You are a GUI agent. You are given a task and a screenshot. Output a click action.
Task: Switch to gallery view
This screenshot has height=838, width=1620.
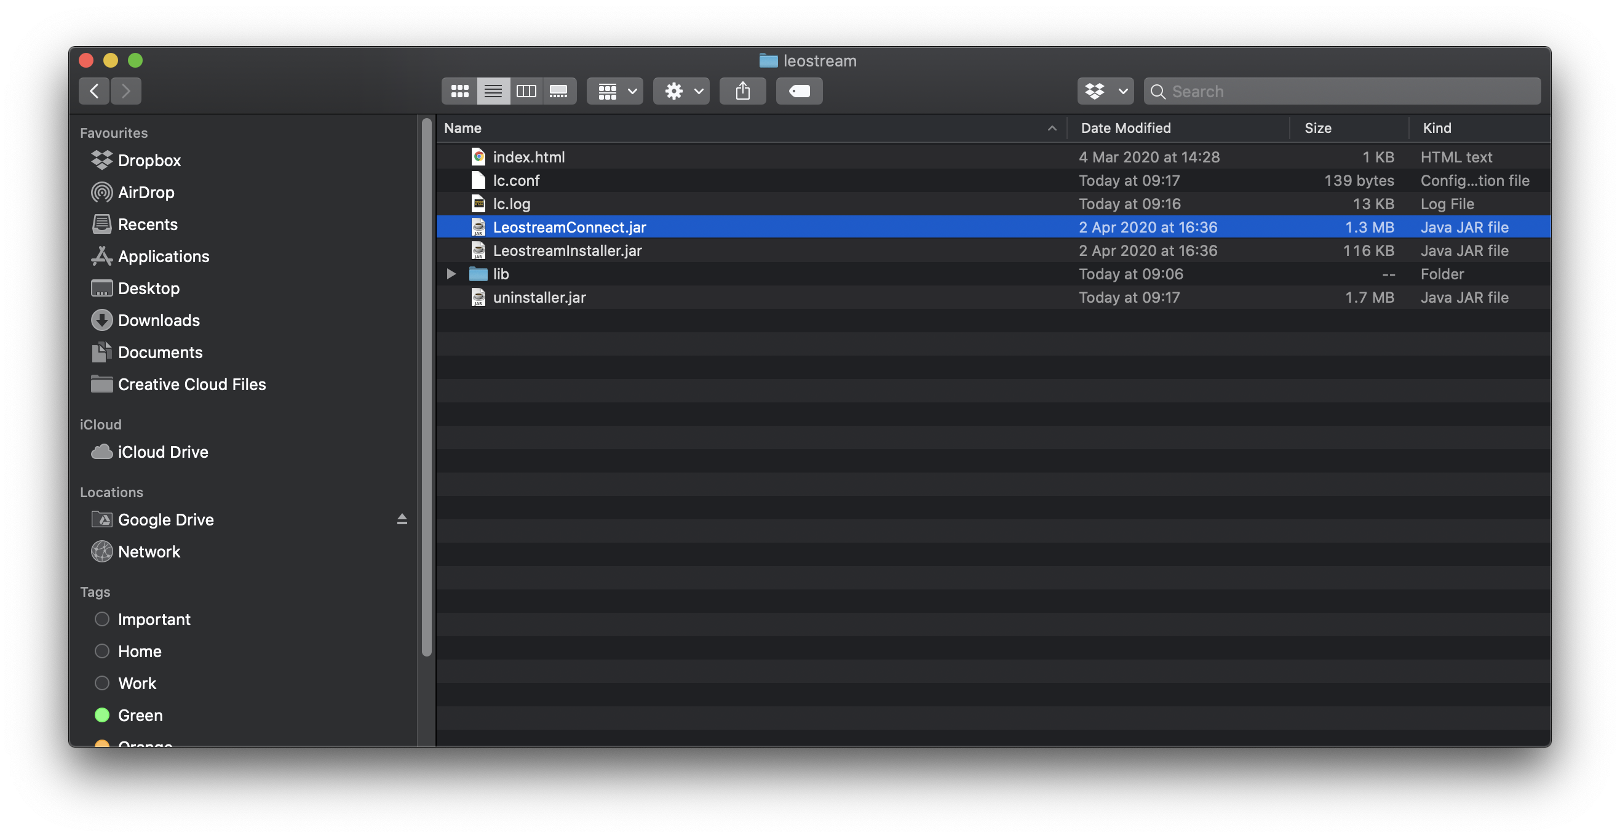558,91
